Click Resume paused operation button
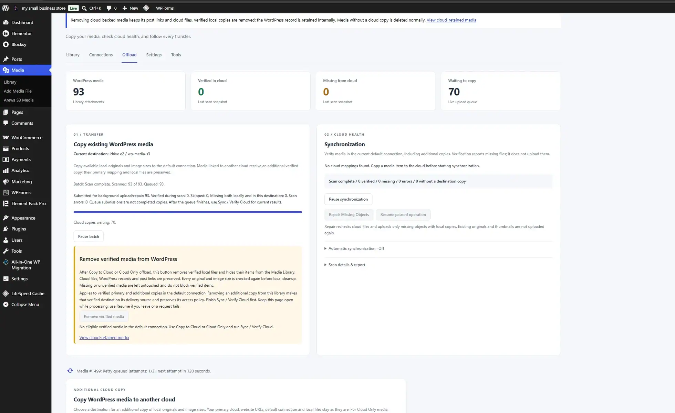The width and height of the screenshot is (675, 413). [403, 215]
